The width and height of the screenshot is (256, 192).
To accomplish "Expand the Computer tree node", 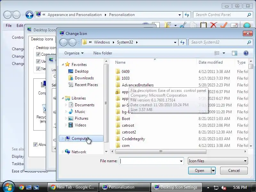I will point(63,139).
